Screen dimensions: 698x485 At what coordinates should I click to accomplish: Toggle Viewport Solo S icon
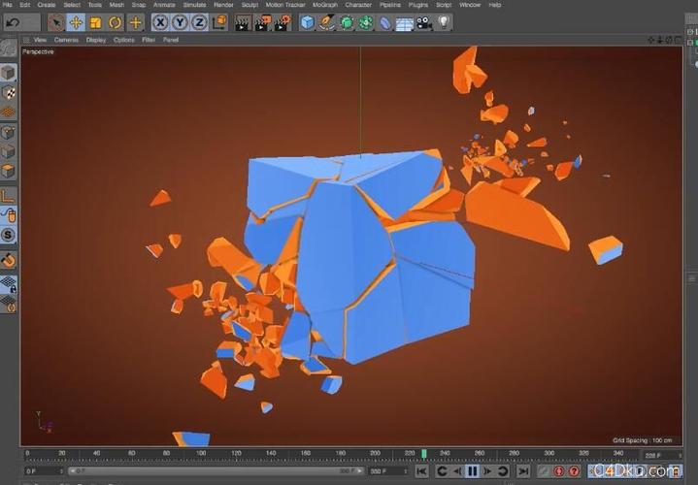(9, 235)
